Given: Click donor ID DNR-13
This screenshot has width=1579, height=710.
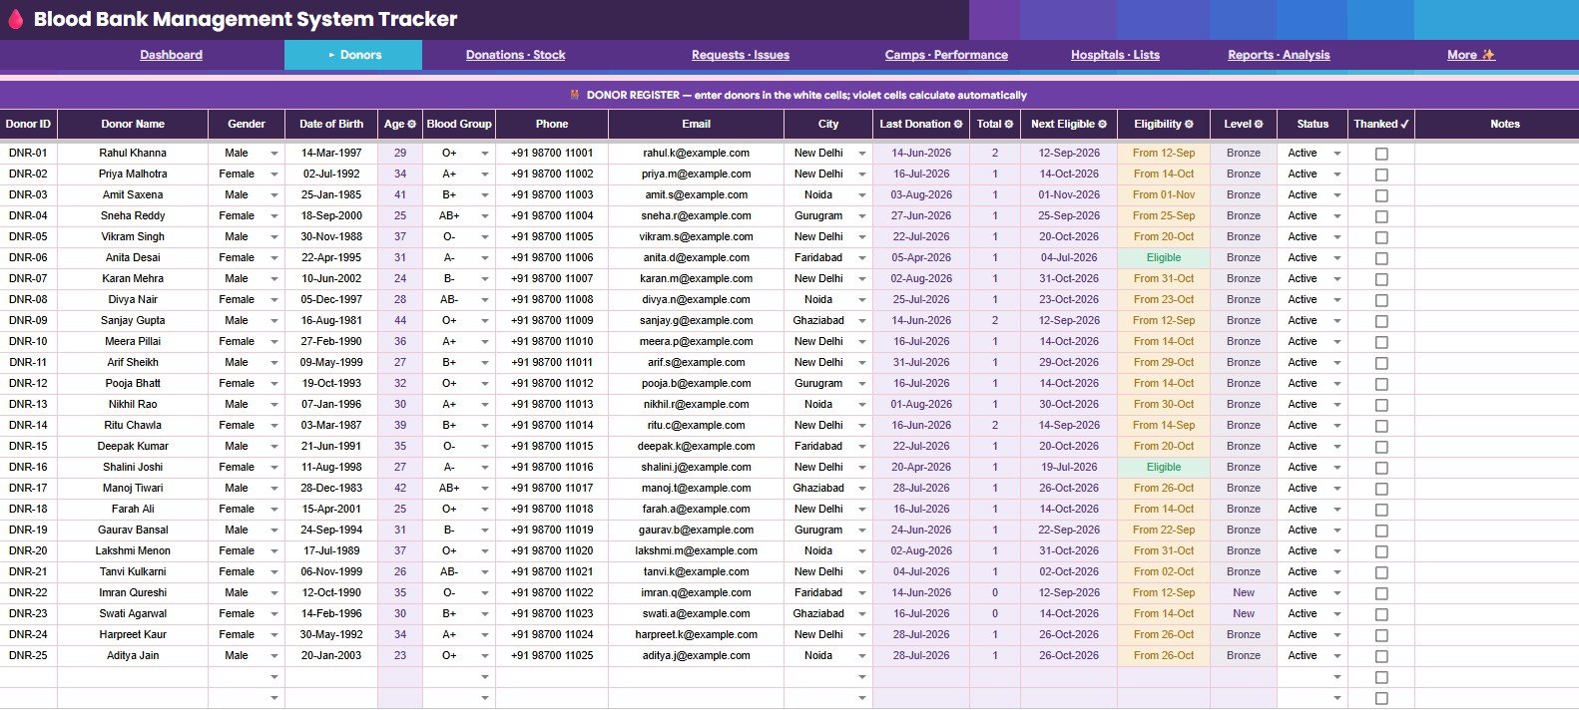Looking at the screenshot, I should click(x=28, y=404).
